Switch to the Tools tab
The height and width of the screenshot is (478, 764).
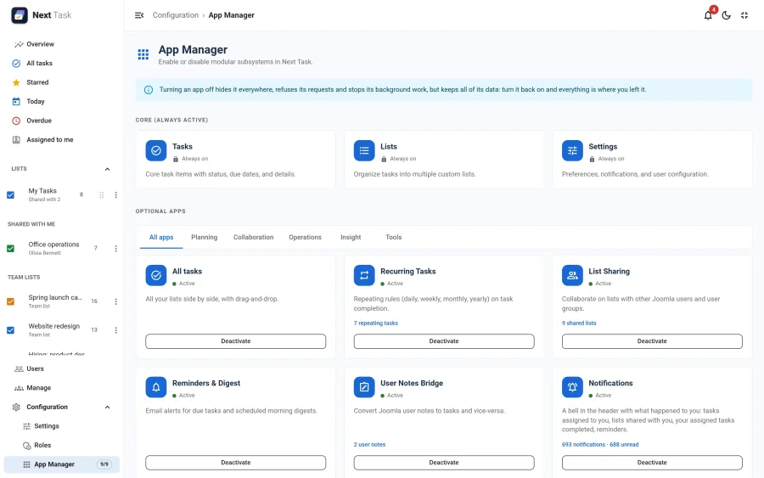tap(394, 237)
